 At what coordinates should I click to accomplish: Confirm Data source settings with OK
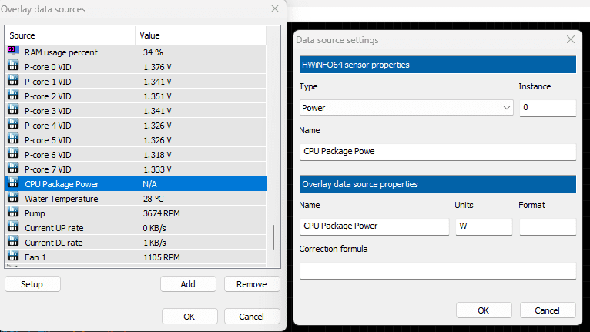tap(484, 310)
